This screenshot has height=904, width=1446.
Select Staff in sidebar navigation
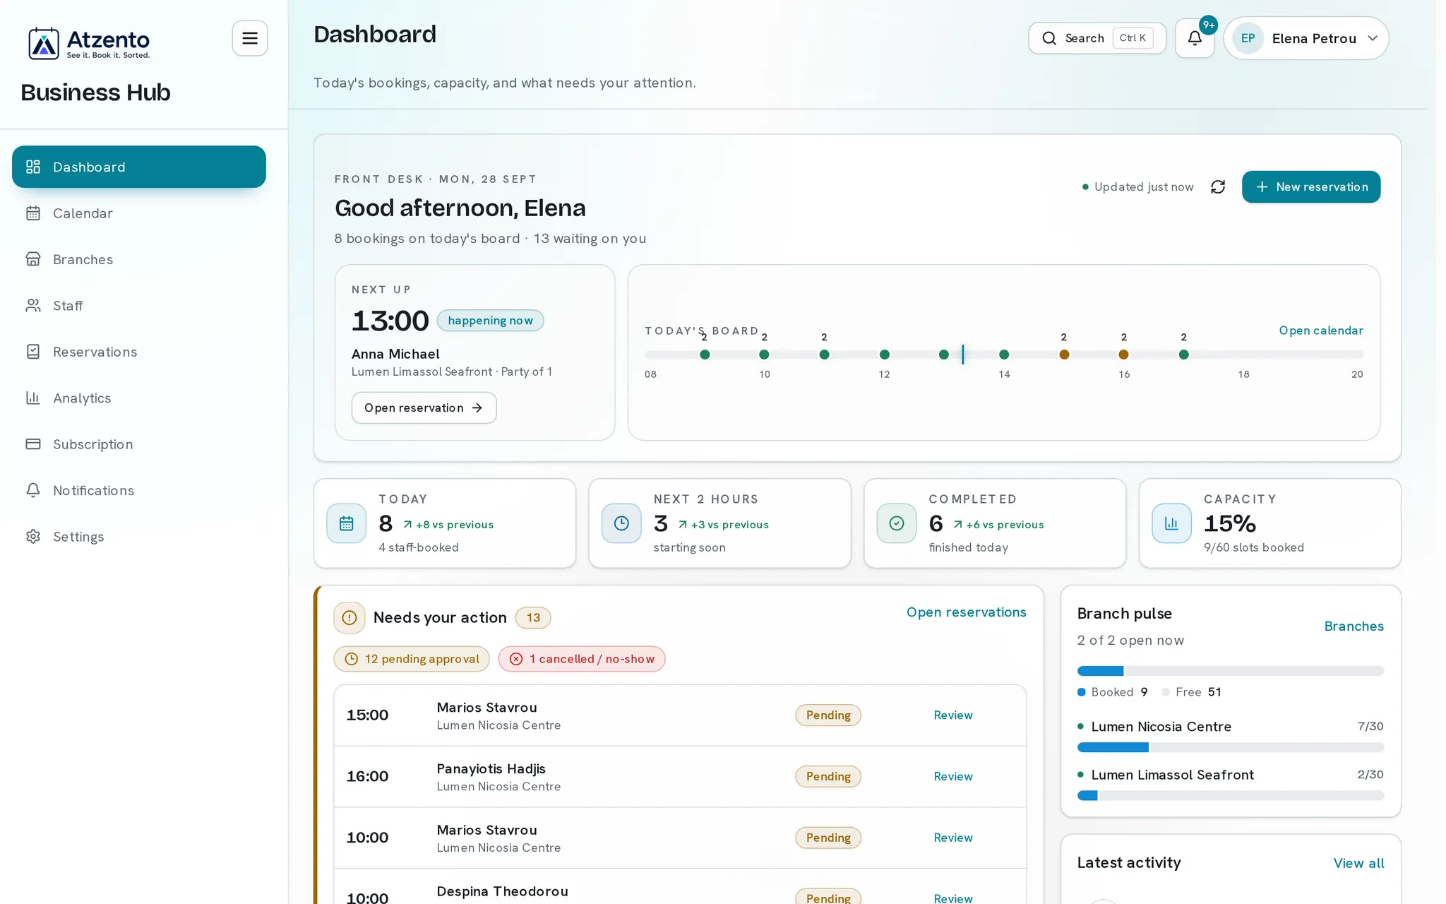[x=139, y=306]
